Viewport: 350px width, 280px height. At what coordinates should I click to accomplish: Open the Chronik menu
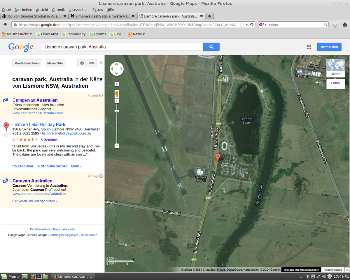58,10
